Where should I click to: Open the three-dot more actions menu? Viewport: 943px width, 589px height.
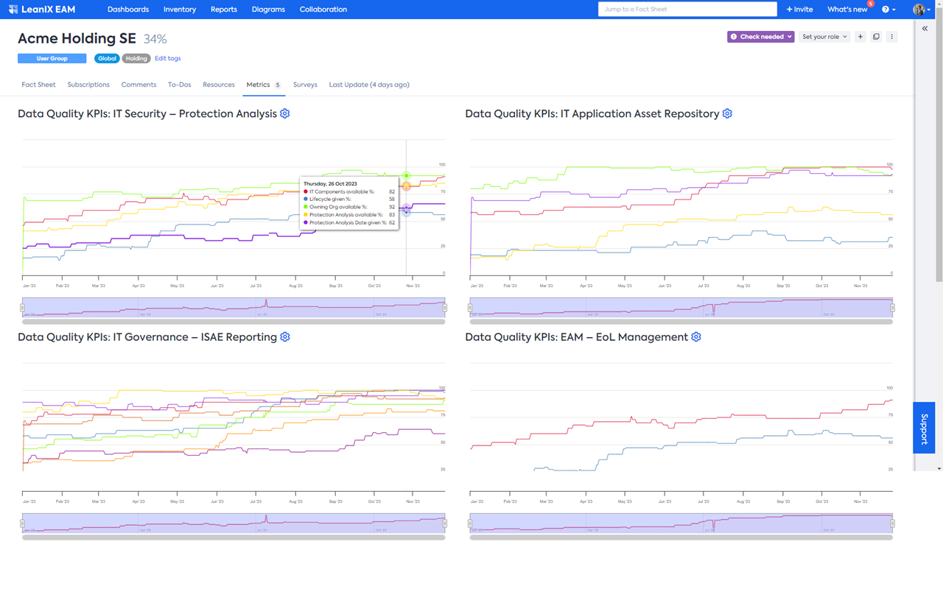click(x=891, y=37)
